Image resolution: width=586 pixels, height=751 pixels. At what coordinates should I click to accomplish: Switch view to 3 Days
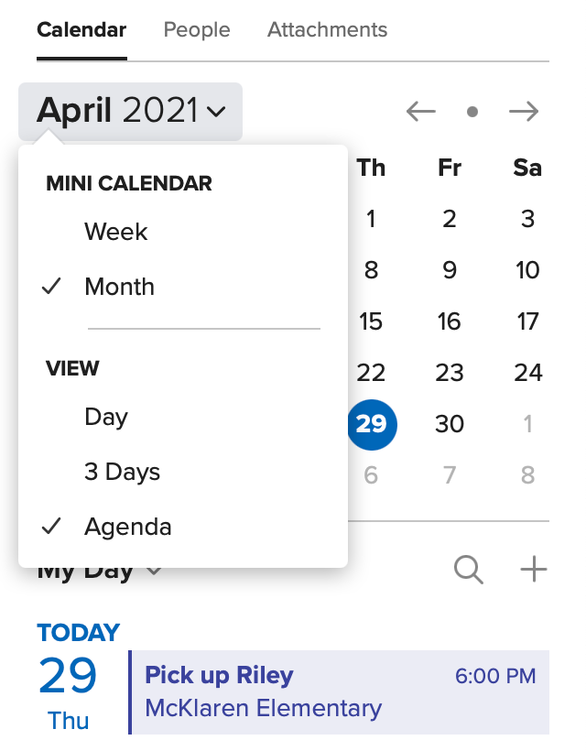pyautogui.click(x=122, y=473)
